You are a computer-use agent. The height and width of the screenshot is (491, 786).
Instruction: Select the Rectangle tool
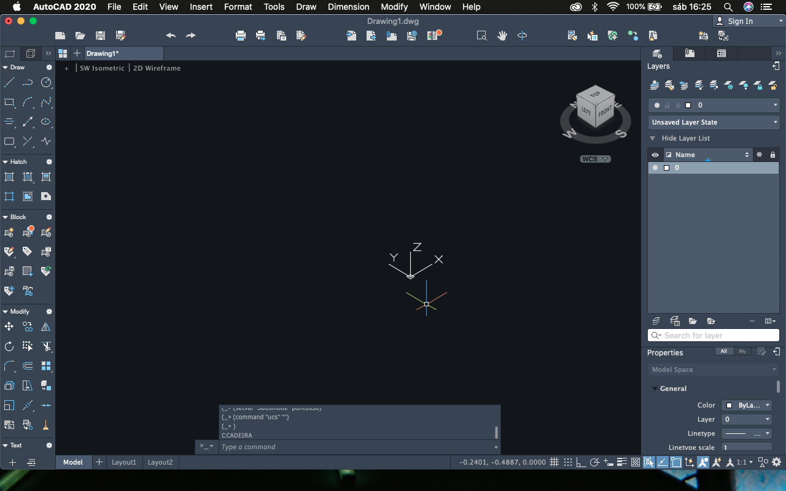click(x=9, y=102)
